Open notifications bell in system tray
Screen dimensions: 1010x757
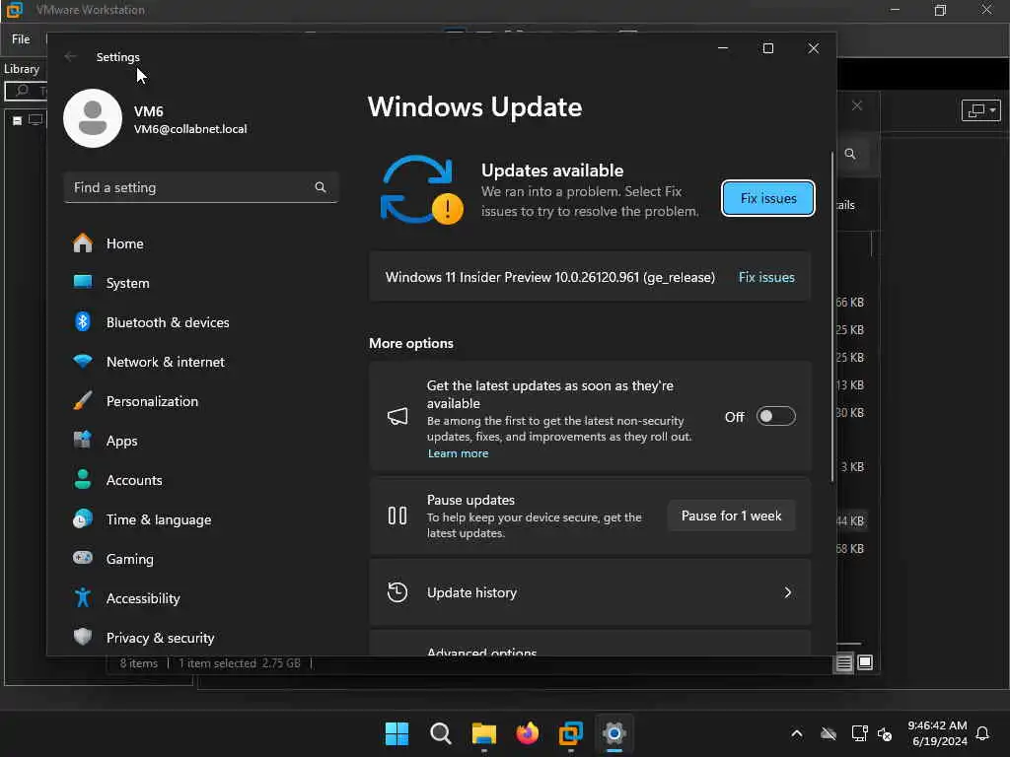click(x=982, y=733)
